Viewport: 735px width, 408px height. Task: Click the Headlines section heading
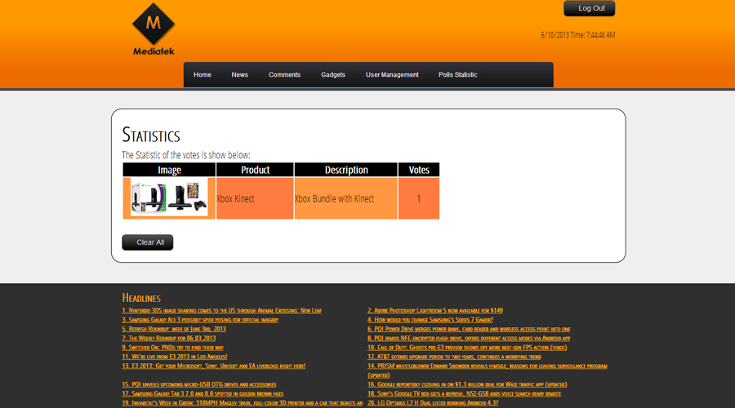[x=141, y=298]
